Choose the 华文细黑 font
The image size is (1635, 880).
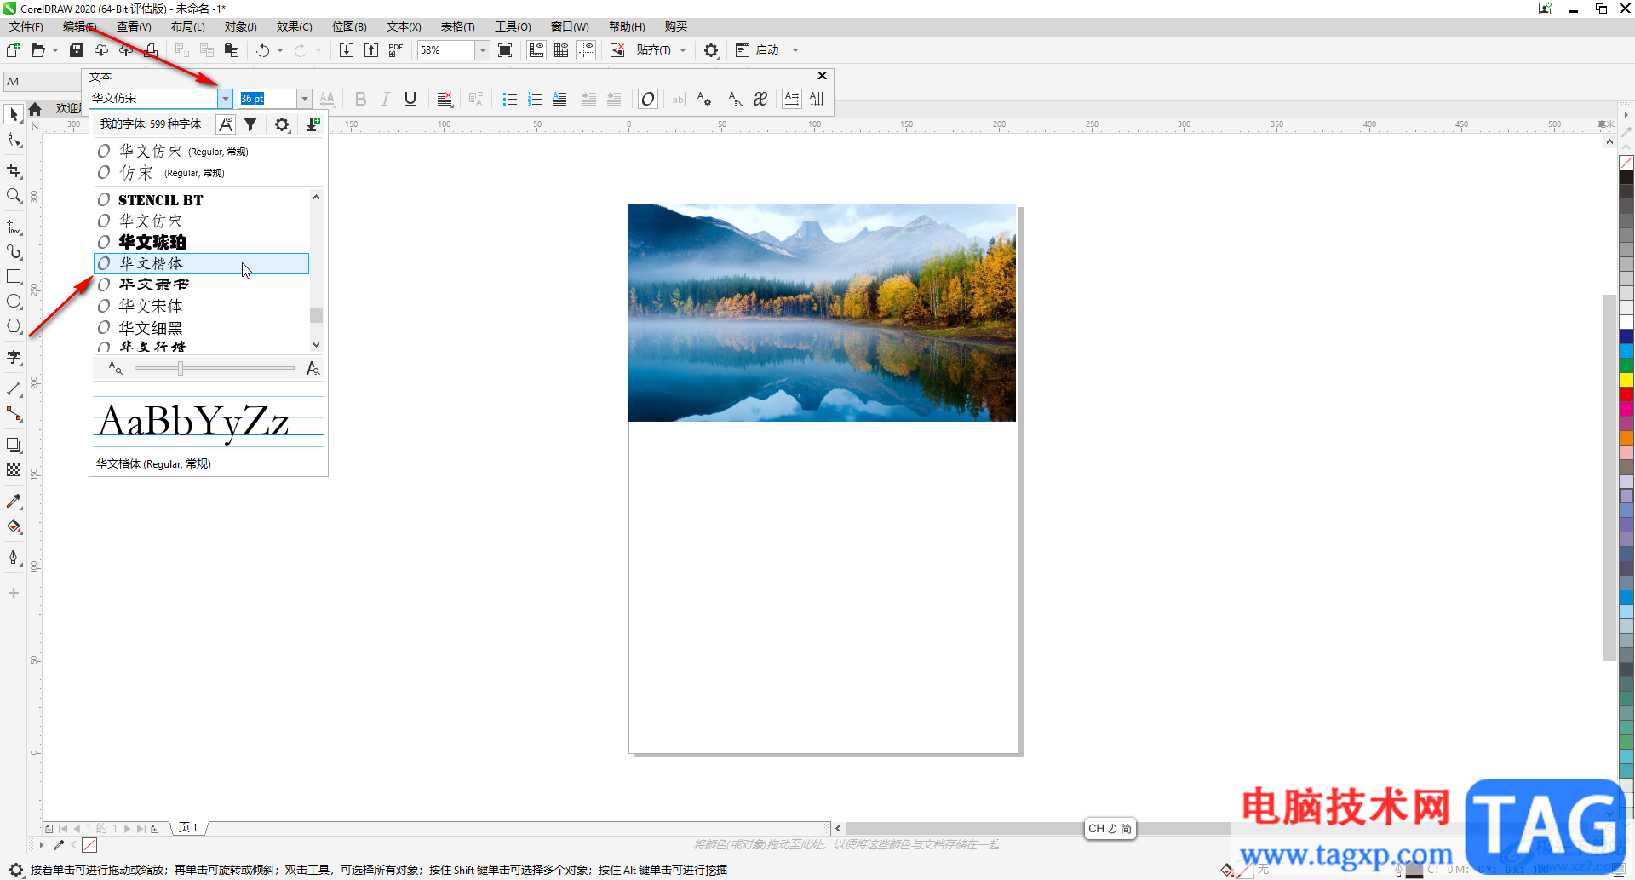[x=201, y=328]
